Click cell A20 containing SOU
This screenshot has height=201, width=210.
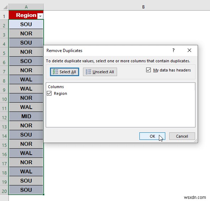[x=26, y=190]
